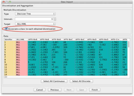Image resolution: width=134 pixels, height=96 pixels.
Task: Click cell with value -3.67E2
Action: pos(116,47)
